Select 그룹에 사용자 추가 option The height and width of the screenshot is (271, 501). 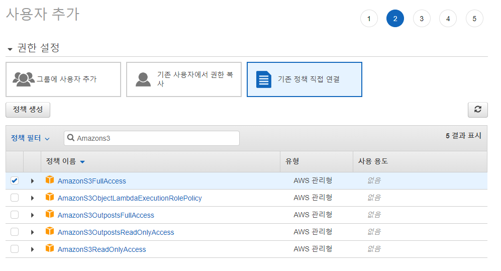pyautogui.click(x=63, y=79)
